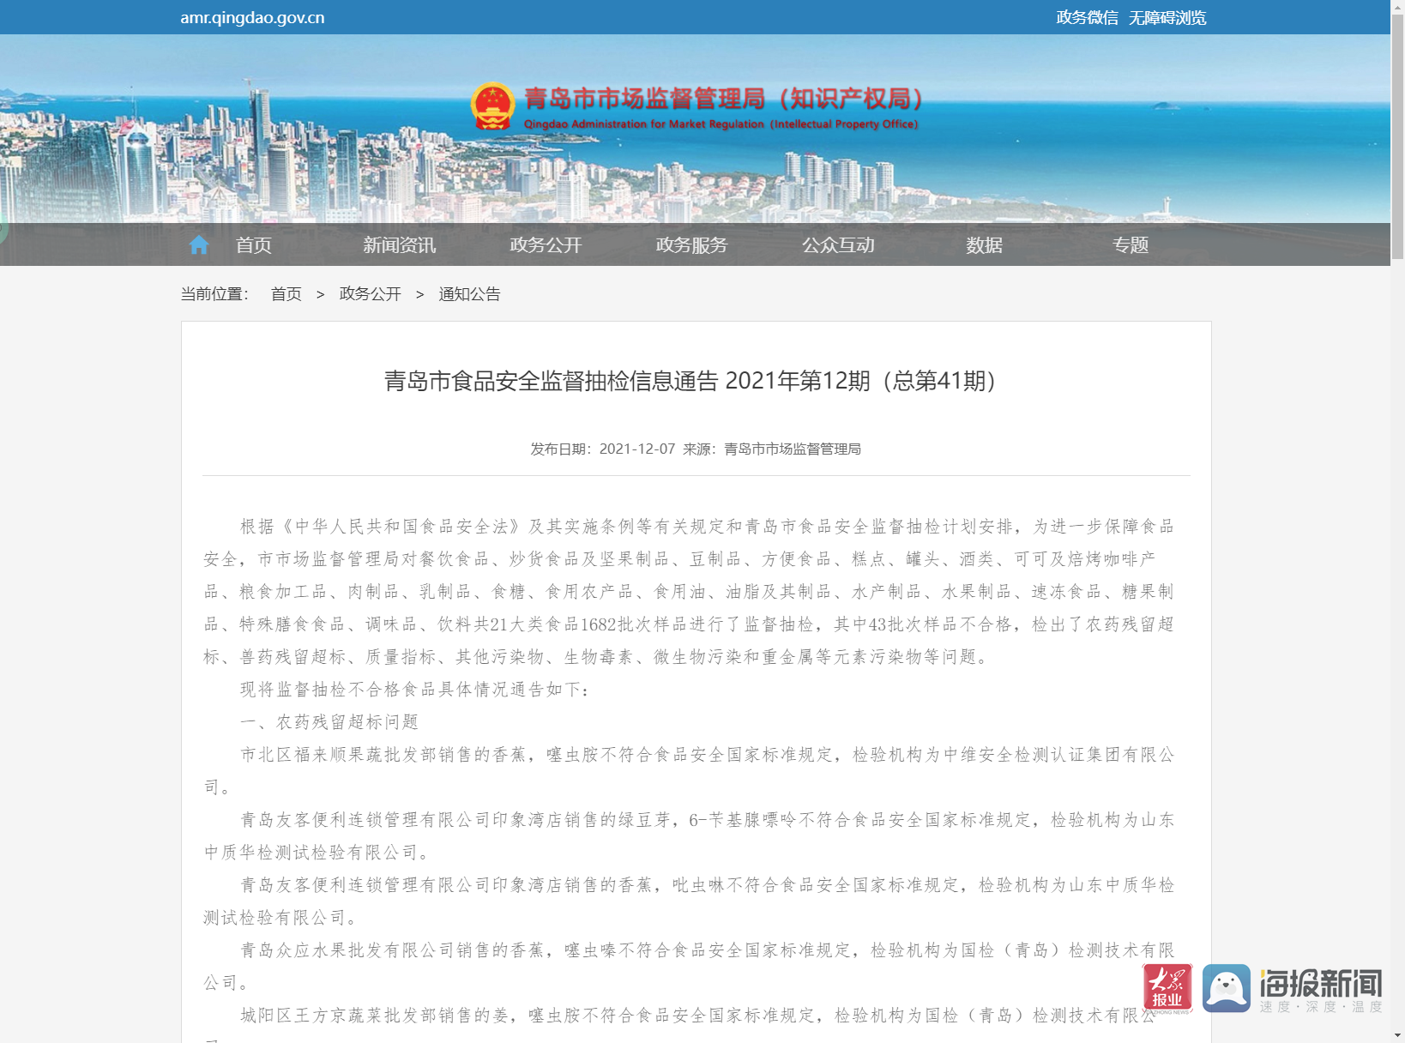Click the vertical scrollbar thumb
Image resolution: width=1405 pixels, height=1043 pixels.
[x=1397, y=137]
